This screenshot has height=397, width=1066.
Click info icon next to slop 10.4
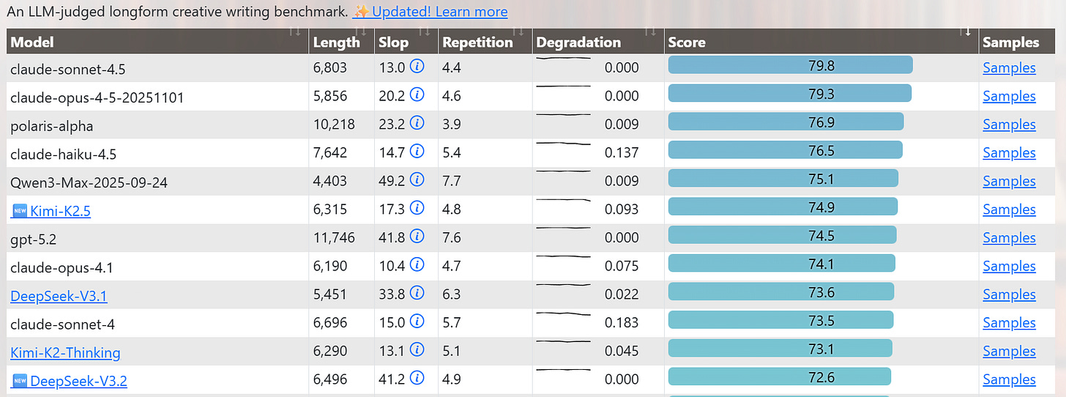[x=417, y=265]
